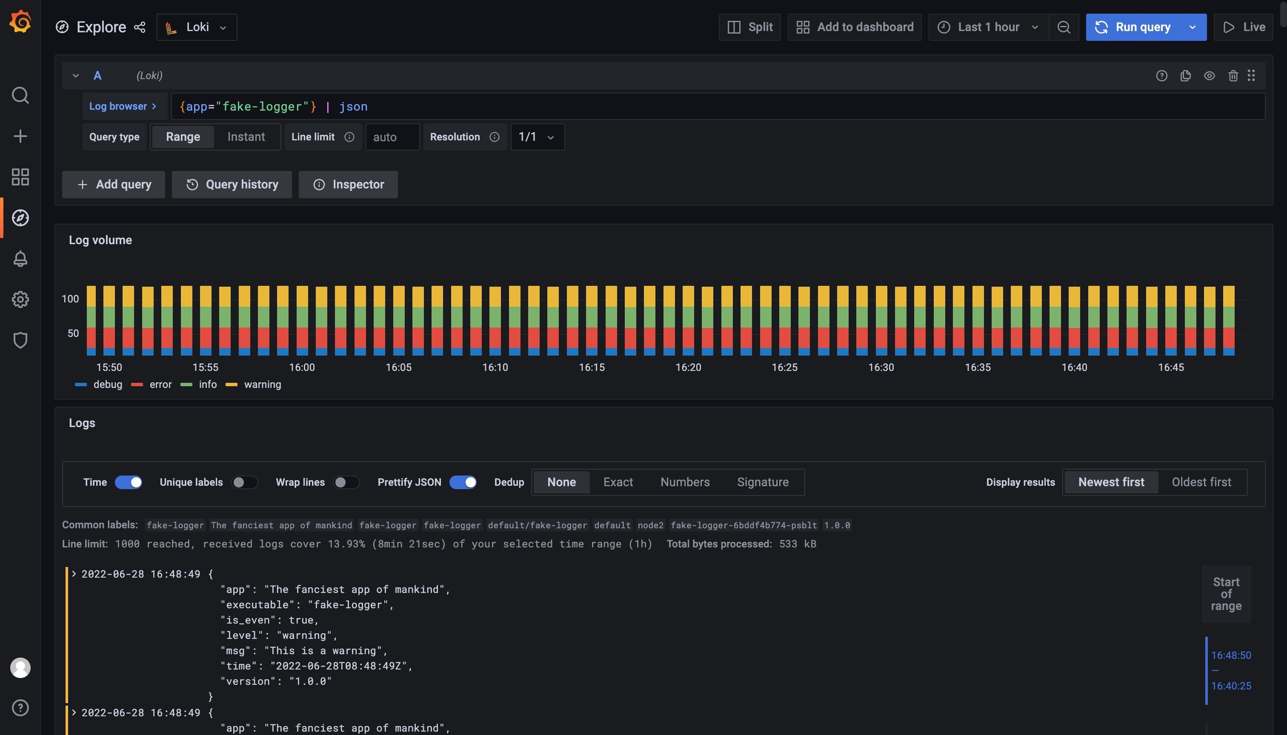
Task: Expand second 16:48:49 log entry
Action: [74, 712]
